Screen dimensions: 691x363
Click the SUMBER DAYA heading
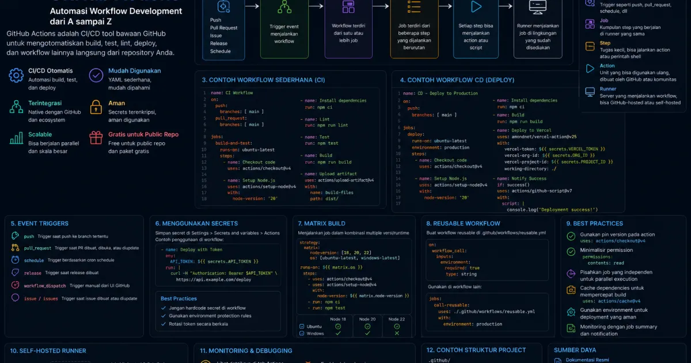575,350
